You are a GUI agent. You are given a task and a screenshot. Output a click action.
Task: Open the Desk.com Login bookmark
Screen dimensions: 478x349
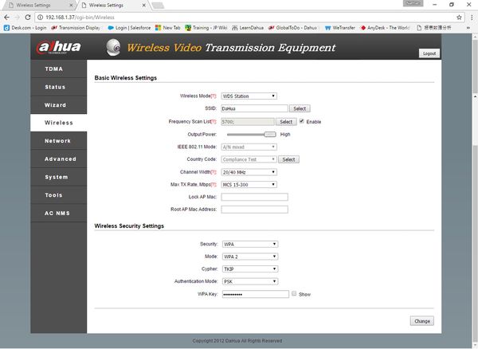25,28
